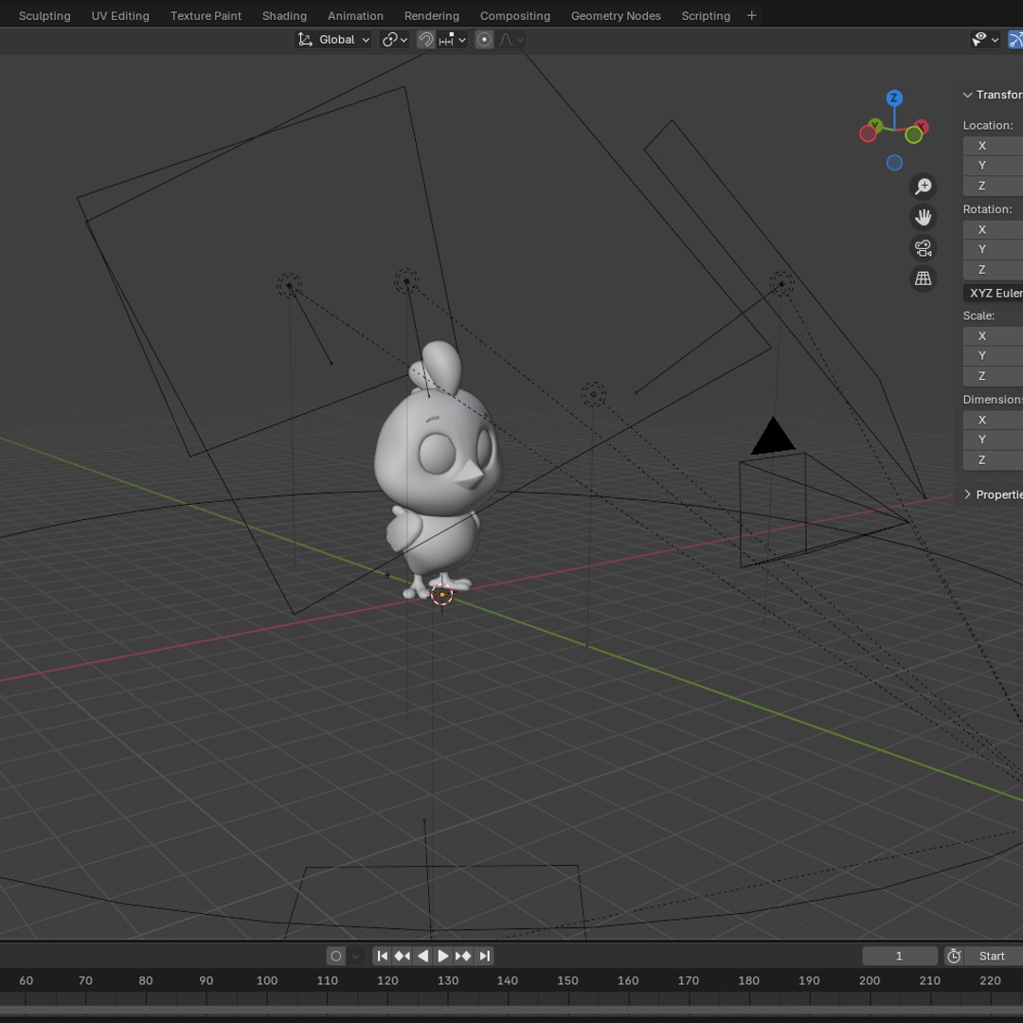Open the pivot point dropdown
Viewport: 1023px width, 1023px height.
(x=395, y=40)
